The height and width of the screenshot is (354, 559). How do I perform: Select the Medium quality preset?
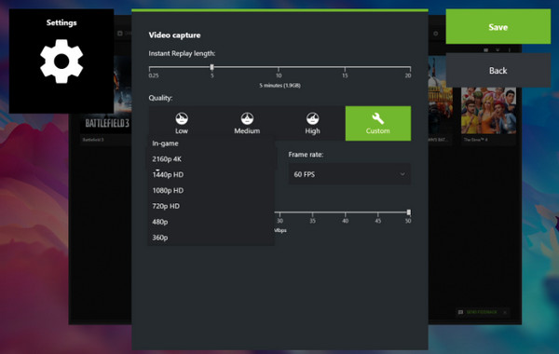(x=247, y=123)
